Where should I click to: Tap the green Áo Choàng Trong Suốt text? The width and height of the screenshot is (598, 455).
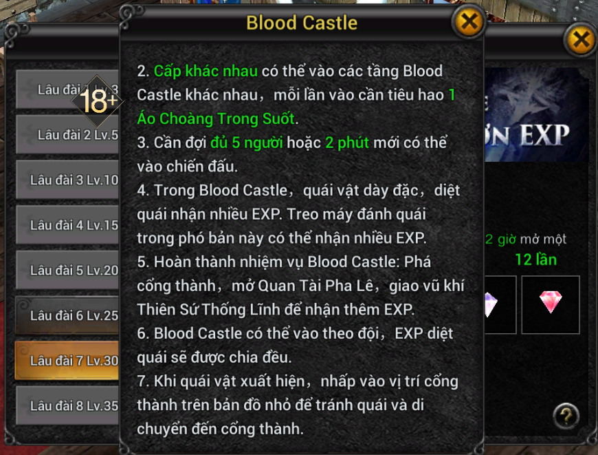tap(216, 118)
